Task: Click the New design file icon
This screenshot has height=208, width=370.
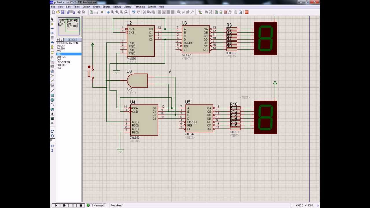Action: 53,12
